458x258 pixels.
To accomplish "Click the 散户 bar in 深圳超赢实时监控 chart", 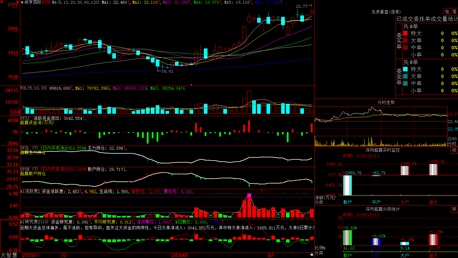I will 348,185.
